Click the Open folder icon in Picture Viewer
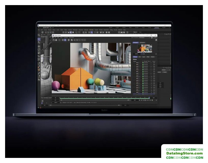Viewport: 208px width, 163px height. tap(53, 40)
